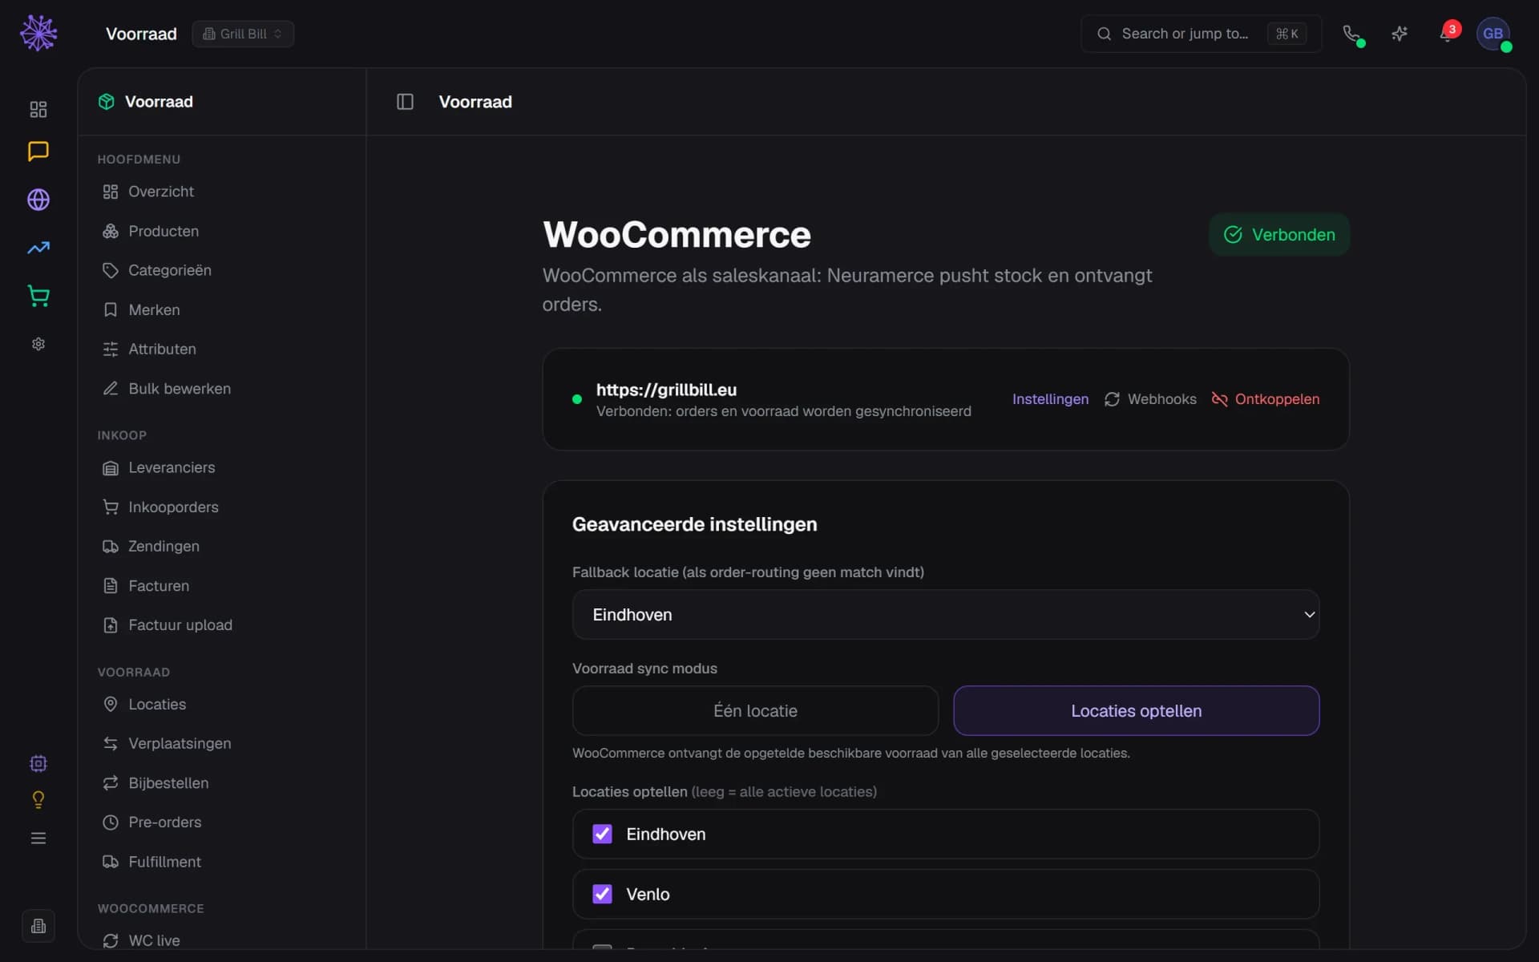Screen dimensions: 1539x962
Task: Open the Grill Bill store switcher
Action: 243,34
